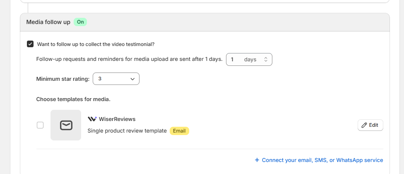Click the checkbox label about video testimonial
Image resolution: width=404 pixels, height=174 pixels.
coord(96,44)
